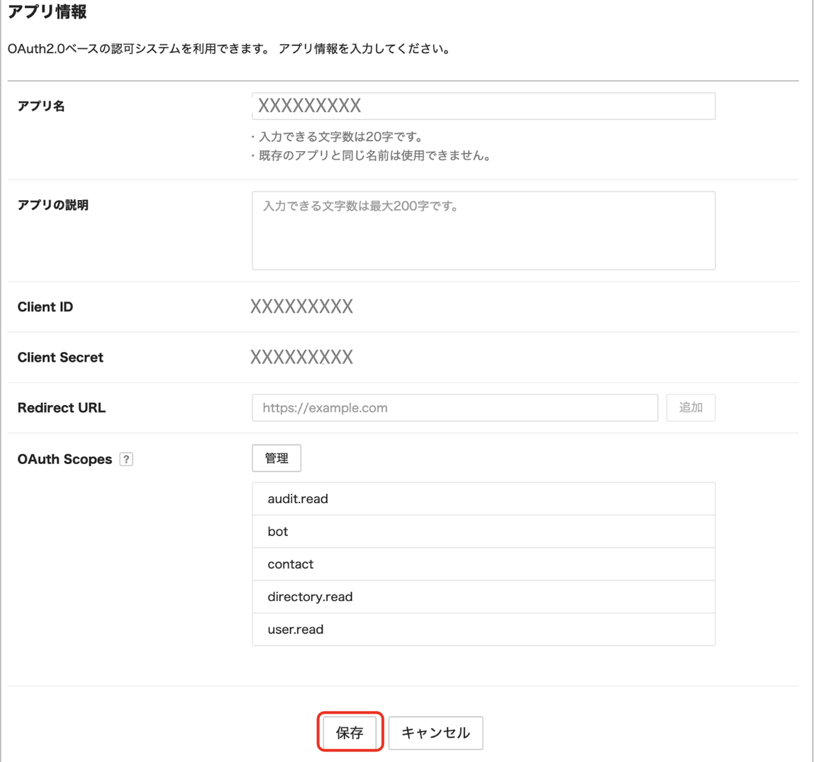The height and width of the screenshot is (762, 814).
Task: Click the Client Secret label
Action: click(60, 358)
